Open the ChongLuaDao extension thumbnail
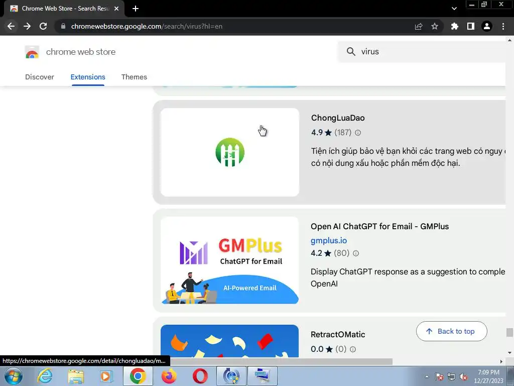This screenshot has width=514, height=386. pyautogui.click(x=230, y=152)
